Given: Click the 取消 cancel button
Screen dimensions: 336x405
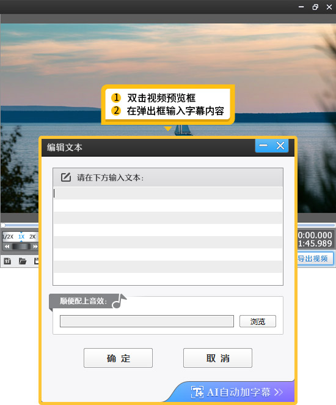Looking at the screenshot, I should tap(217, 358).
